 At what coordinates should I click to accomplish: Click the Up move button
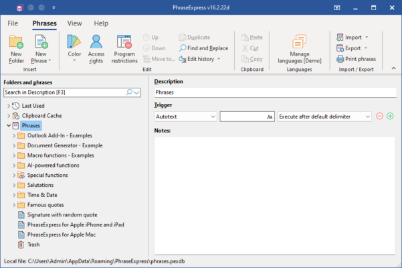150,38
